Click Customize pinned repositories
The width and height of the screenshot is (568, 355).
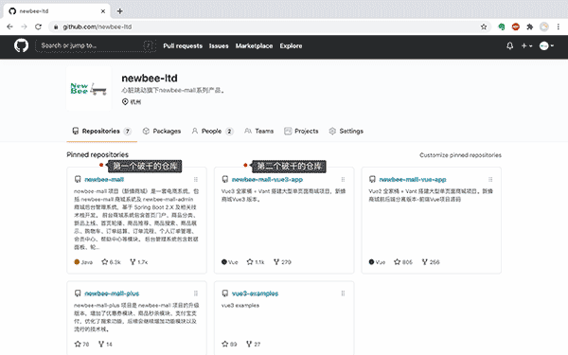coord(460,155)
